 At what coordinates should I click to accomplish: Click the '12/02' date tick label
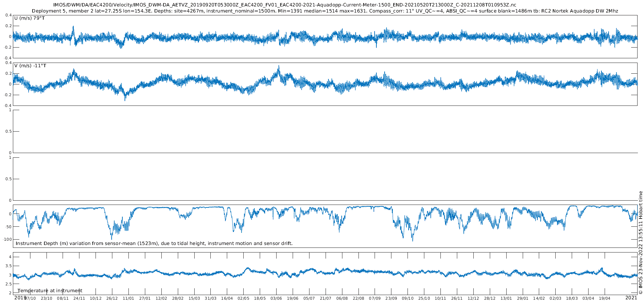coord(161,298)
